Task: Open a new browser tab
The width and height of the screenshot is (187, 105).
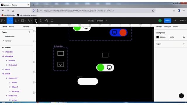Action: pos(33,5)
